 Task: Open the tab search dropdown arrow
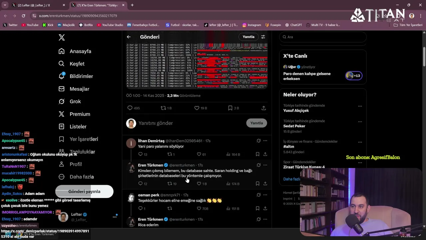point(5,5)
